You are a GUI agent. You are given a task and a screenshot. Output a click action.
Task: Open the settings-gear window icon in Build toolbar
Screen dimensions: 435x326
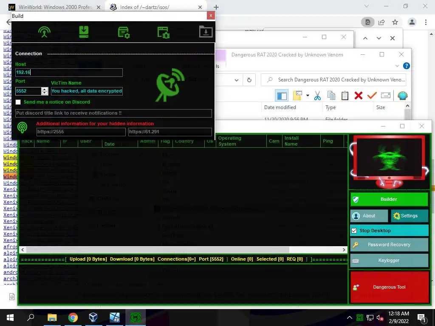[124, 32]
